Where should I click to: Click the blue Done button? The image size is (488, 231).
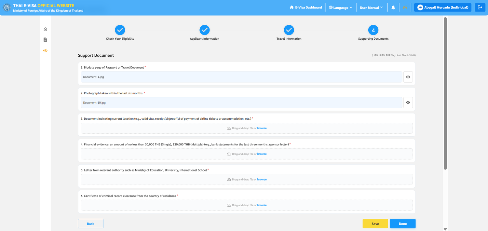(403, 224)
